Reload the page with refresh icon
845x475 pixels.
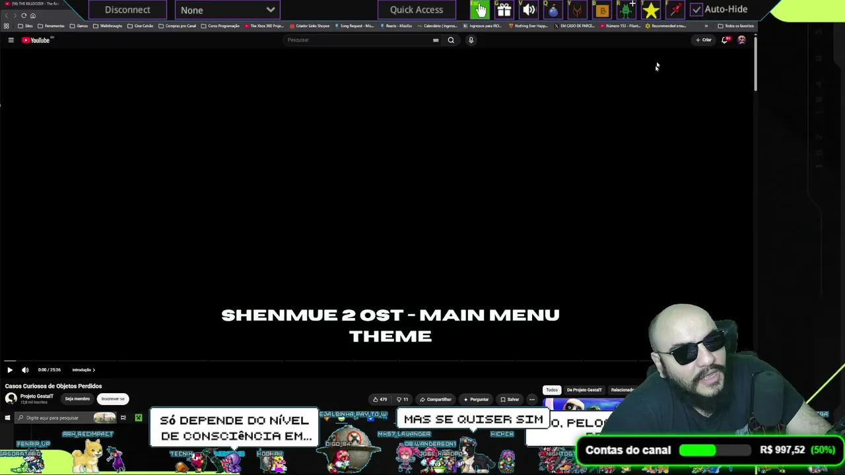[24, 15]
